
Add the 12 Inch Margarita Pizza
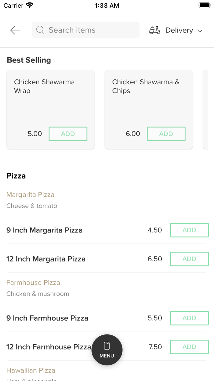pos(189,259)
